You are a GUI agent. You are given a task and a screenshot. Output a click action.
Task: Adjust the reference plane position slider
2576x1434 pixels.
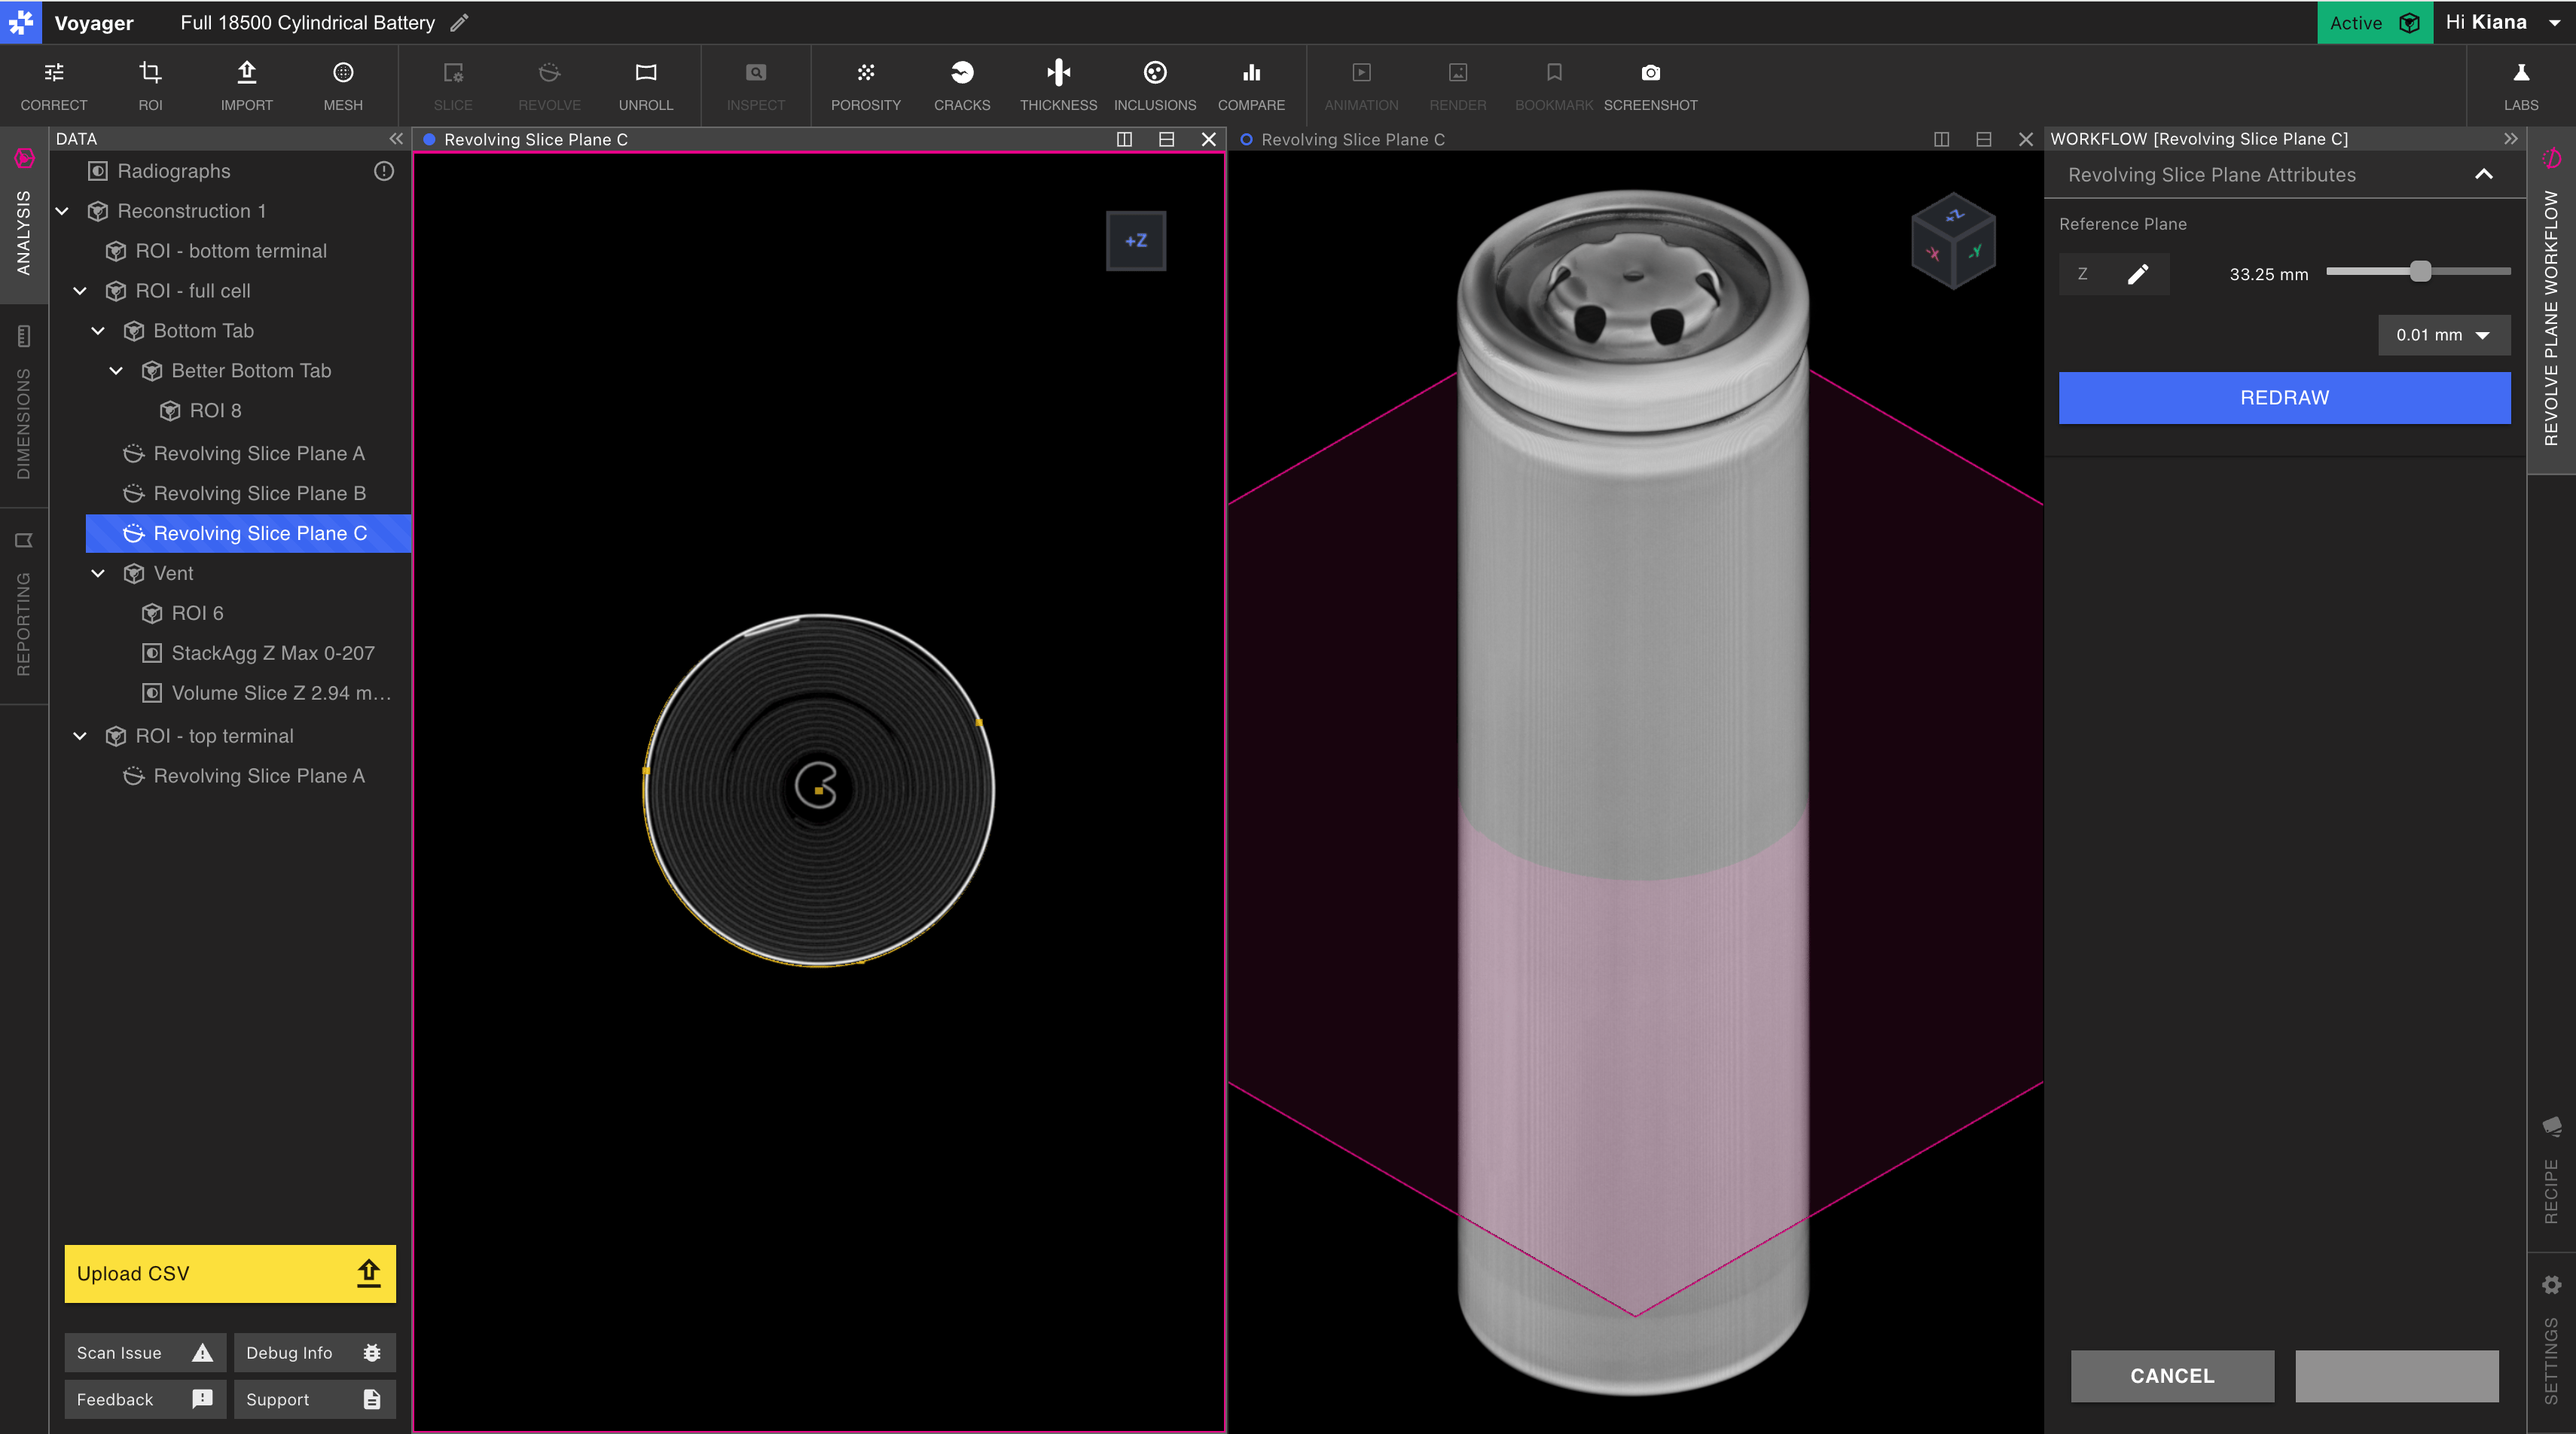2419,271
